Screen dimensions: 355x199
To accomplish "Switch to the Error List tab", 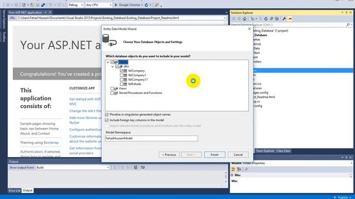I will tap(14, 191).
